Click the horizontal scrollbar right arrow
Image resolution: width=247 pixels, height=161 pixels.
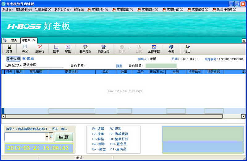coord(243,116)
